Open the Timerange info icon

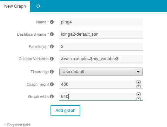52,72
